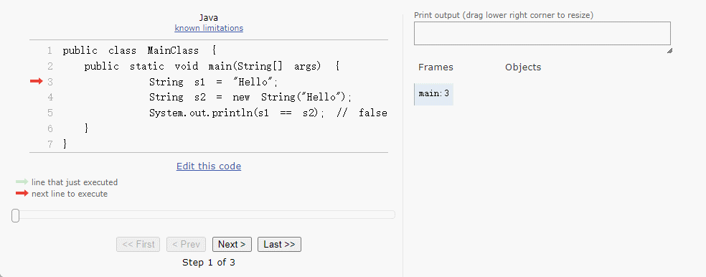Click the Objects column heading

pyautogui.click(x=523, y=67)
